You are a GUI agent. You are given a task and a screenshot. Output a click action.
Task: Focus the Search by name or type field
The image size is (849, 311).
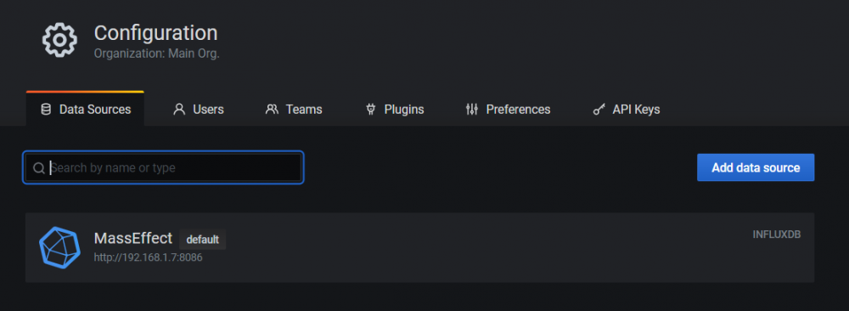163,167
